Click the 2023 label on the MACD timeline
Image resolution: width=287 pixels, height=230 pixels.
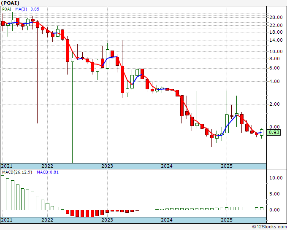[107, 220]
